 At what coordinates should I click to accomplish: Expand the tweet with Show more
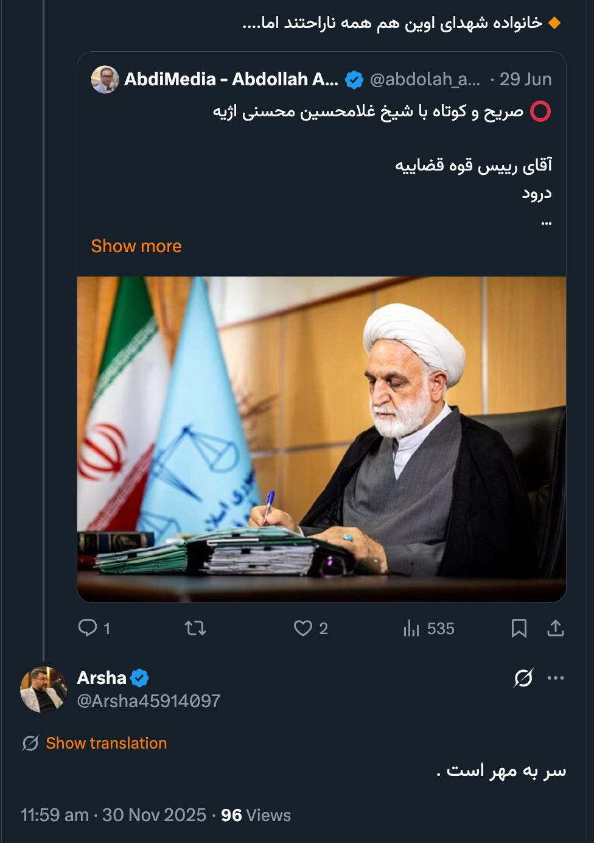(136, 246)
